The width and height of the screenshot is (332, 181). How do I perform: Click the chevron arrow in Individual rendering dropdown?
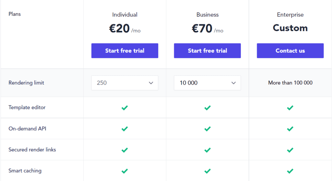tap(151, 83)
